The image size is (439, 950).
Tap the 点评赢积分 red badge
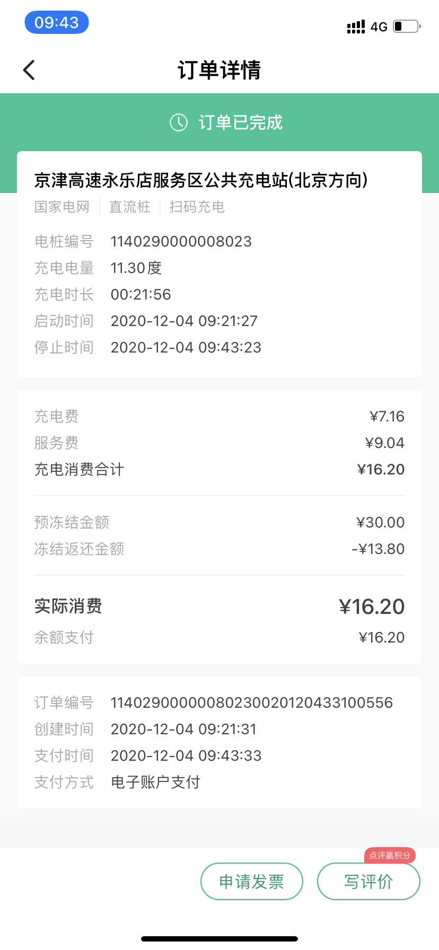[x=390, y=855]
